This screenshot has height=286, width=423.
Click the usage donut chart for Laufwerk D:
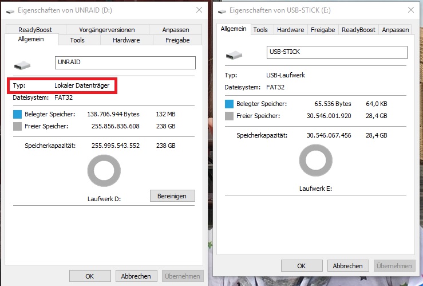click(x=104, y=171)
